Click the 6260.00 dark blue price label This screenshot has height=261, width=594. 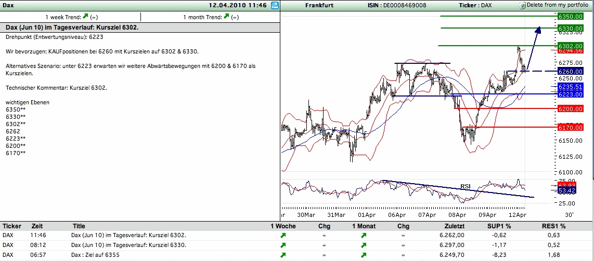pos(570,72)
